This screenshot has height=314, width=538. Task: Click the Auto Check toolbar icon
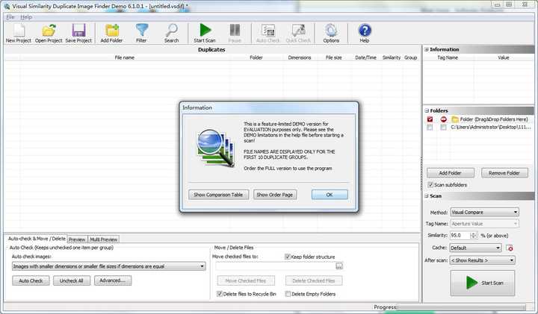(x=268, y=30)
